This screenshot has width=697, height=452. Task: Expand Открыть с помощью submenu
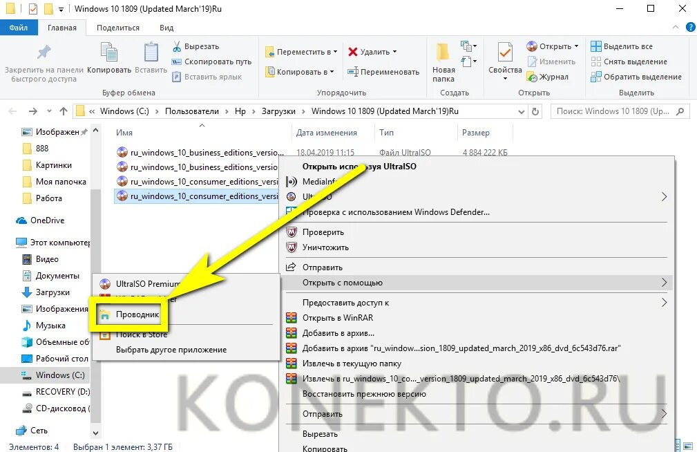click(477, 283)
